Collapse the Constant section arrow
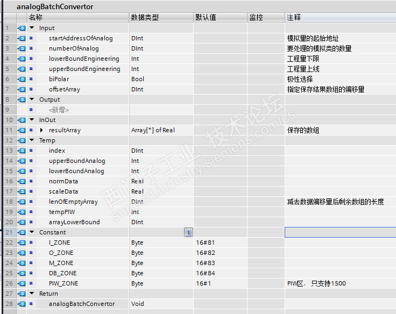396x314 pixels. 32,232
